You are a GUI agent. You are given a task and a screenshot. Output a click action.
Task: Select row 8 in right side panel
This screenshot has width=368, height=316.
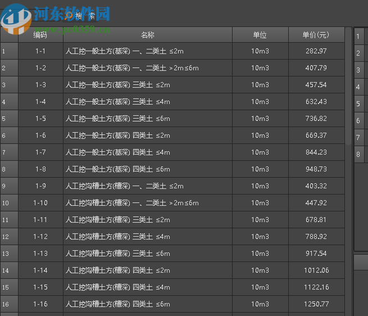359,155
